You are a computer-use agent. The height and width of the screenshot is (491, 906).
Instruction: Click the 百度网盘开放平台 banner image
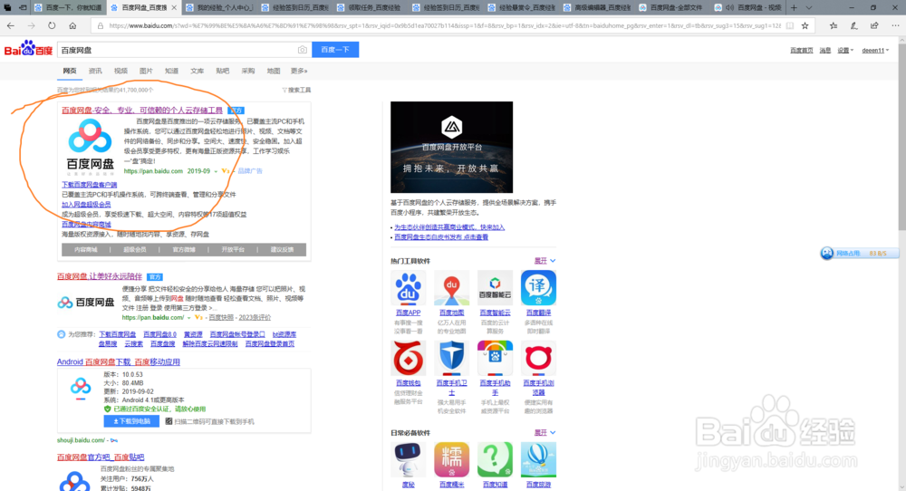click(451, 148)
